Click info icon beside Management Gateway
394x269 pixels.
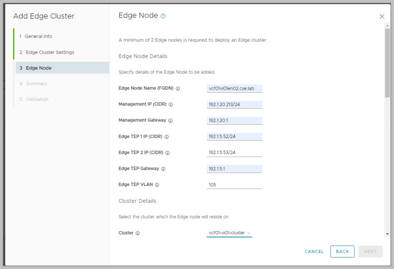pos(170,120)
